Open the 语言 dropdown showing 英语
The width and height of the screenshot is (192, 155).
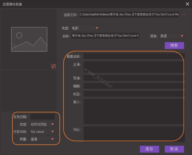(172, 36)
